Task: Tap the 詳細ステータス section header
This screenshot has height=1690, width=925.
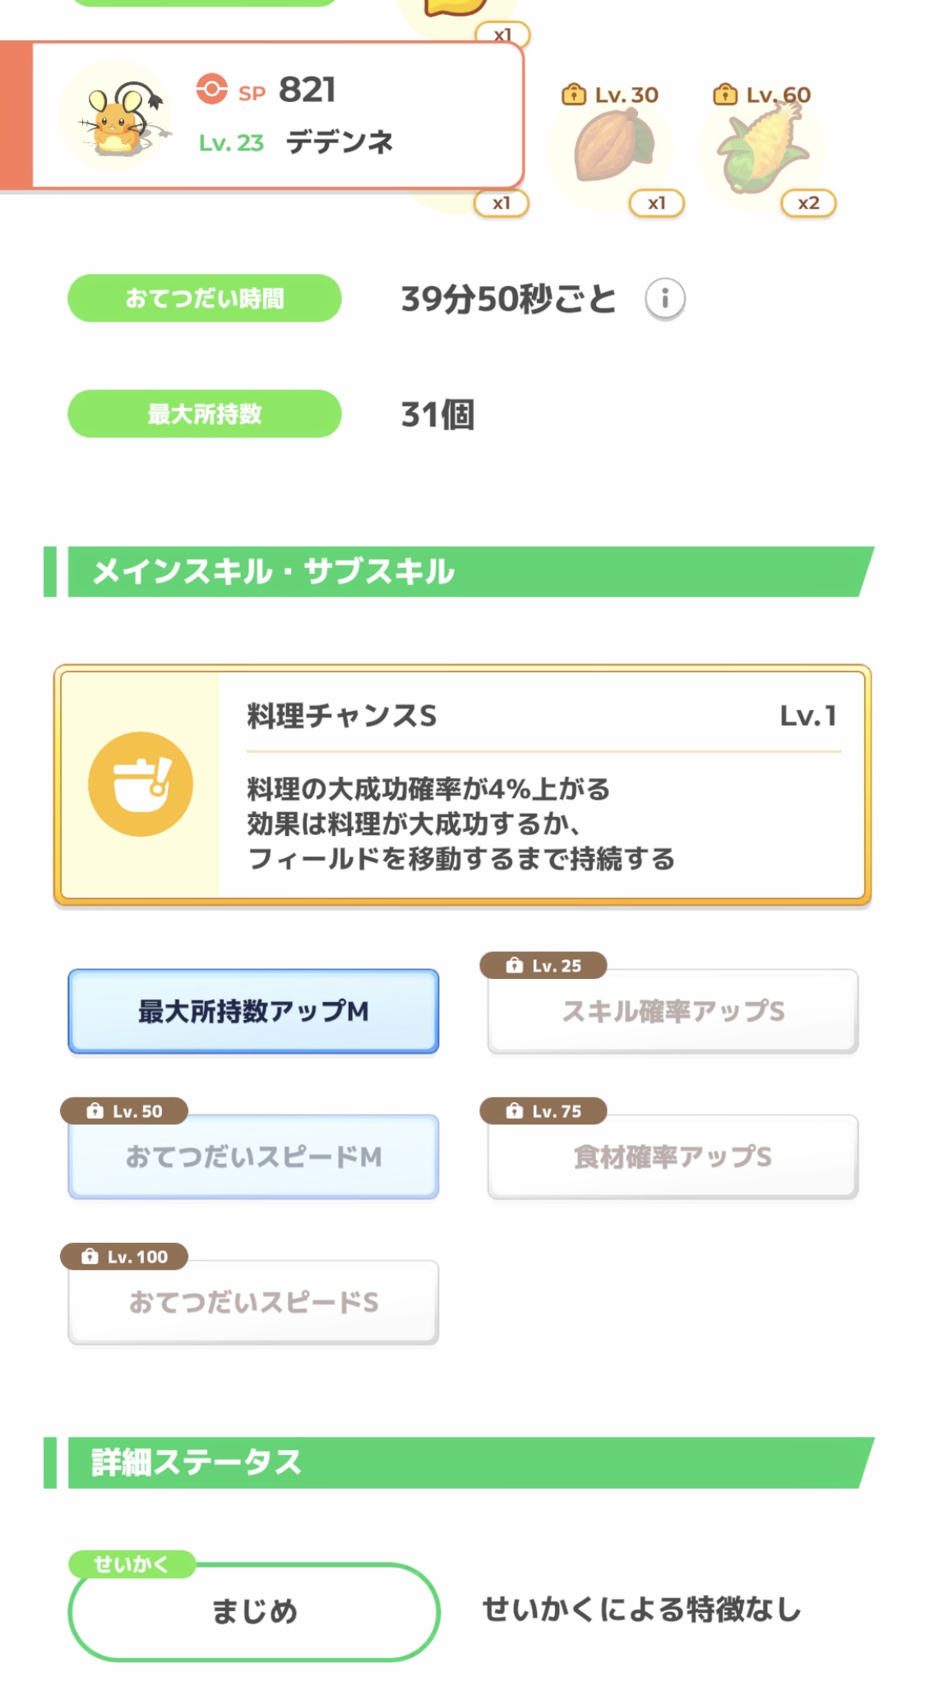Action: click(x=460, y=1462)
